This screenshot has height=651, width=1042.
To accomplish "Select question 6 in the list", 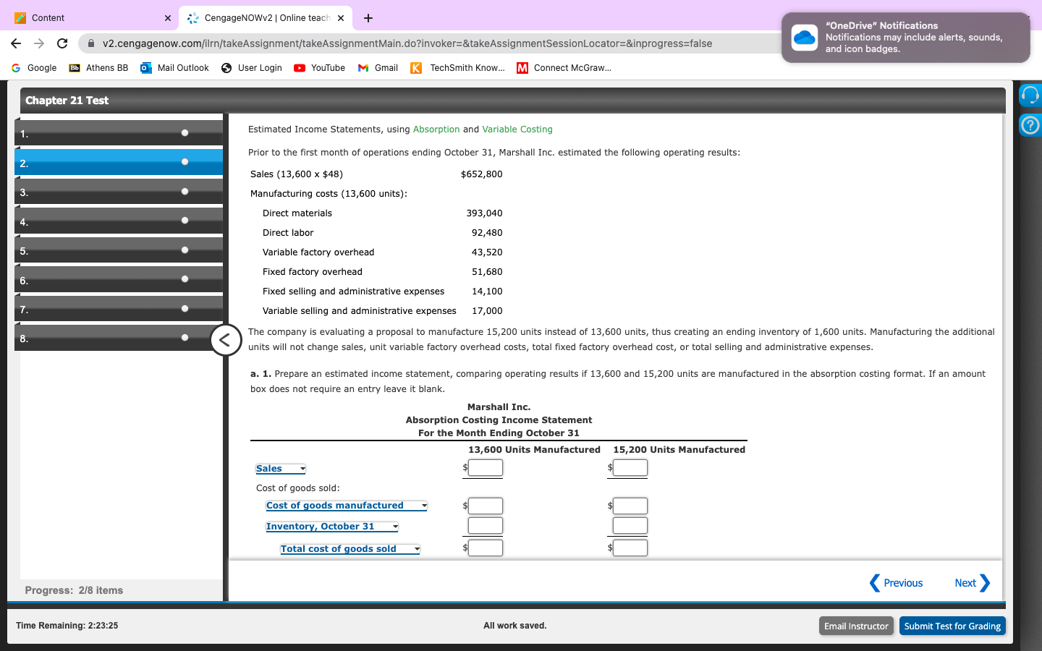I will 119,280.
